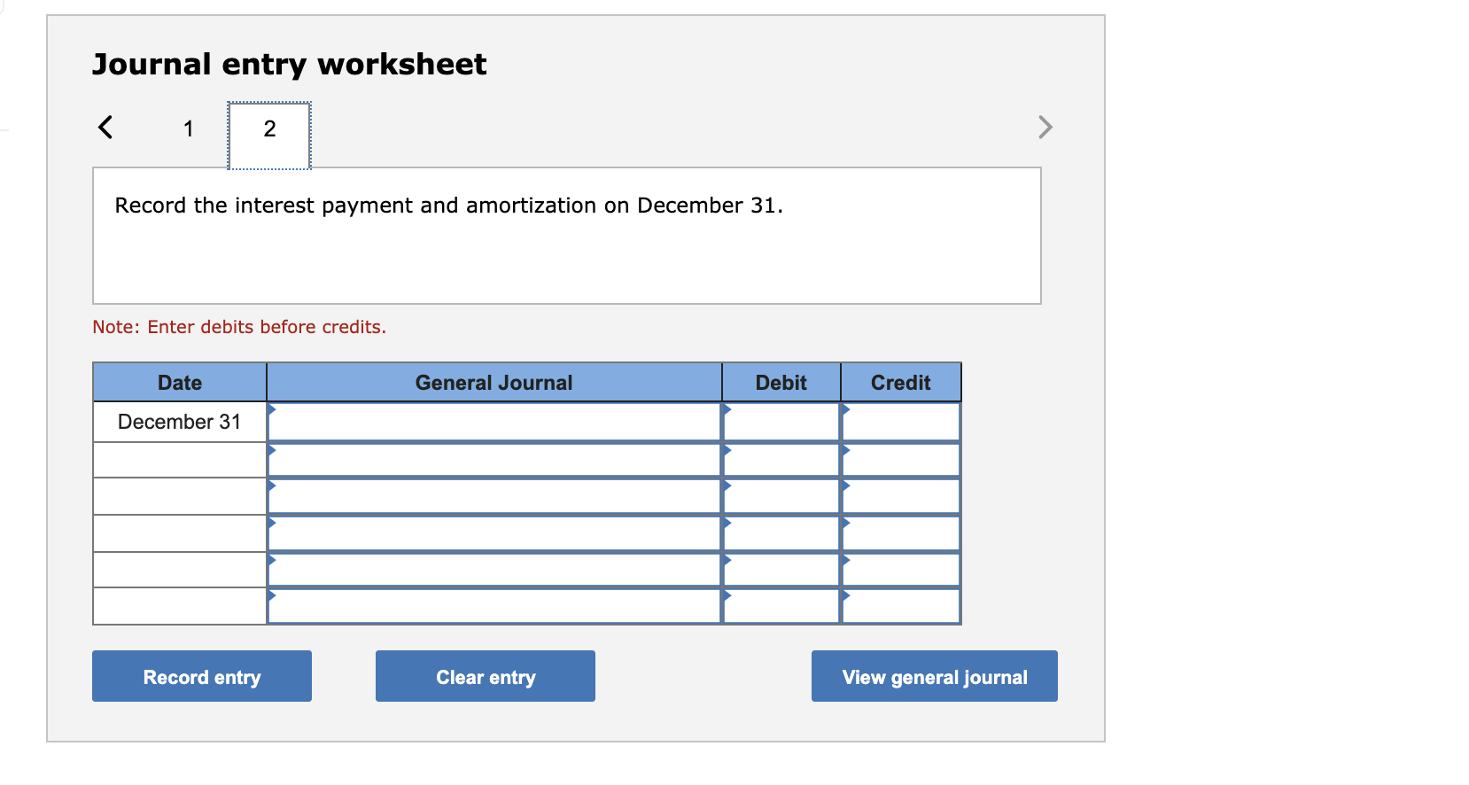Screen dimensions: 1469x785
Task: Click the Clear entry button
Action: pos(485,676)
